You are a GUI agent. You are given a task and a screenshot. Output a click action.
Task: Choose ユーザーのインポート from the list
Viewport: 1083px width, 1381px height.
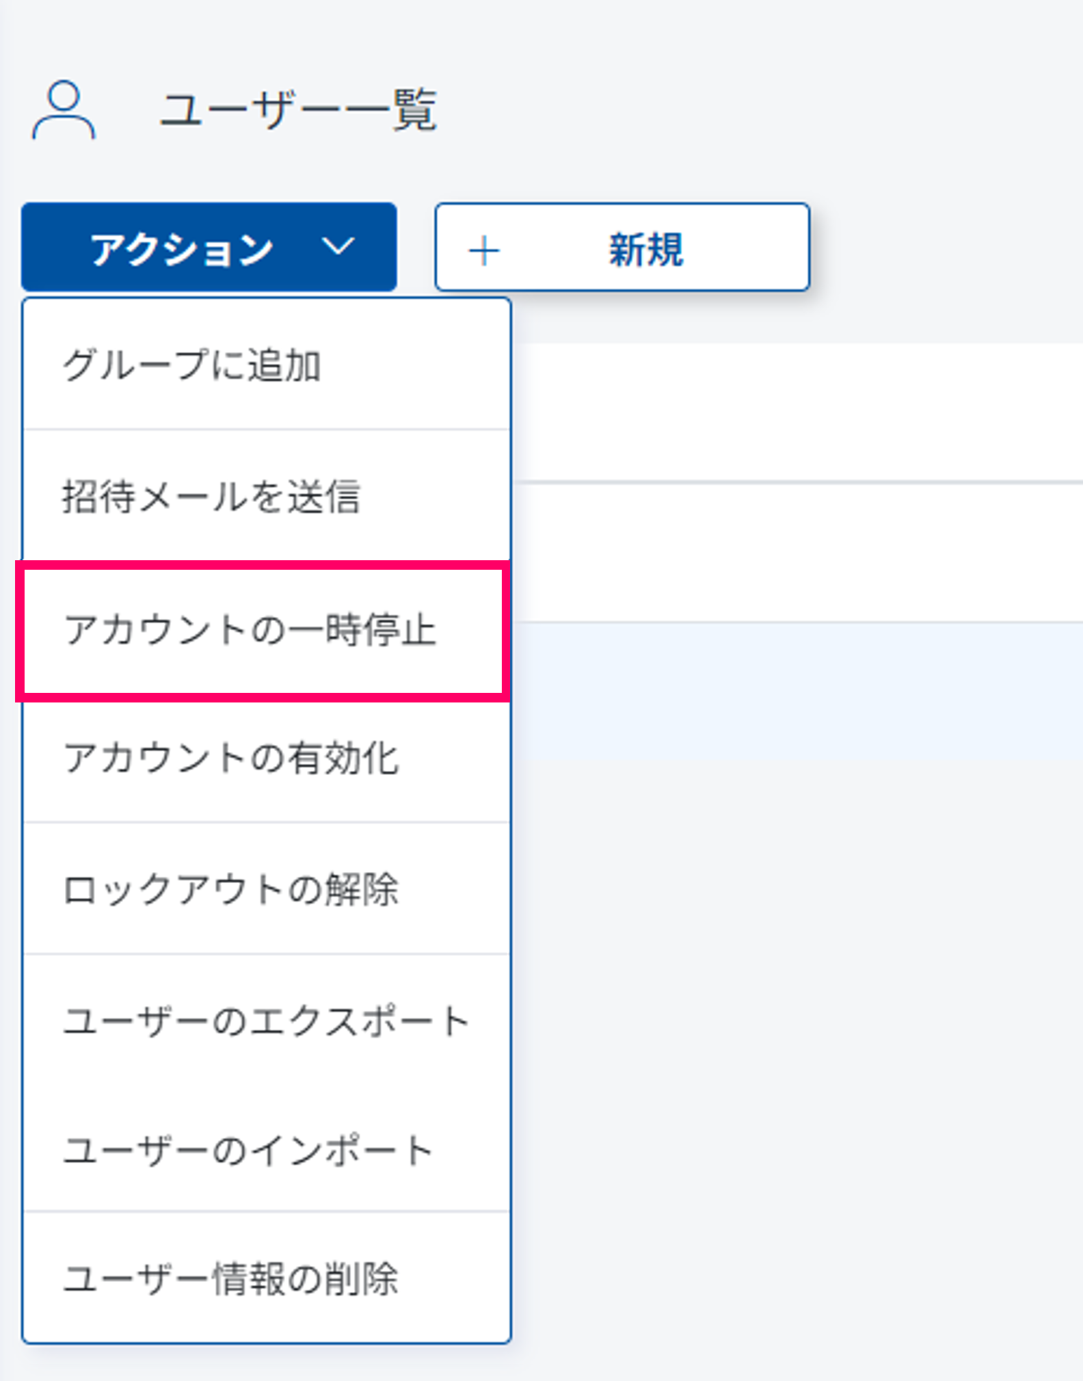pos(248,1149)
